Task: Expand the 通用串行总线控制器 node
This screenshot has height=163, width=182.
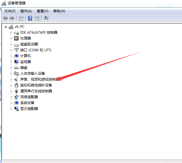Action: click(11, 91)
